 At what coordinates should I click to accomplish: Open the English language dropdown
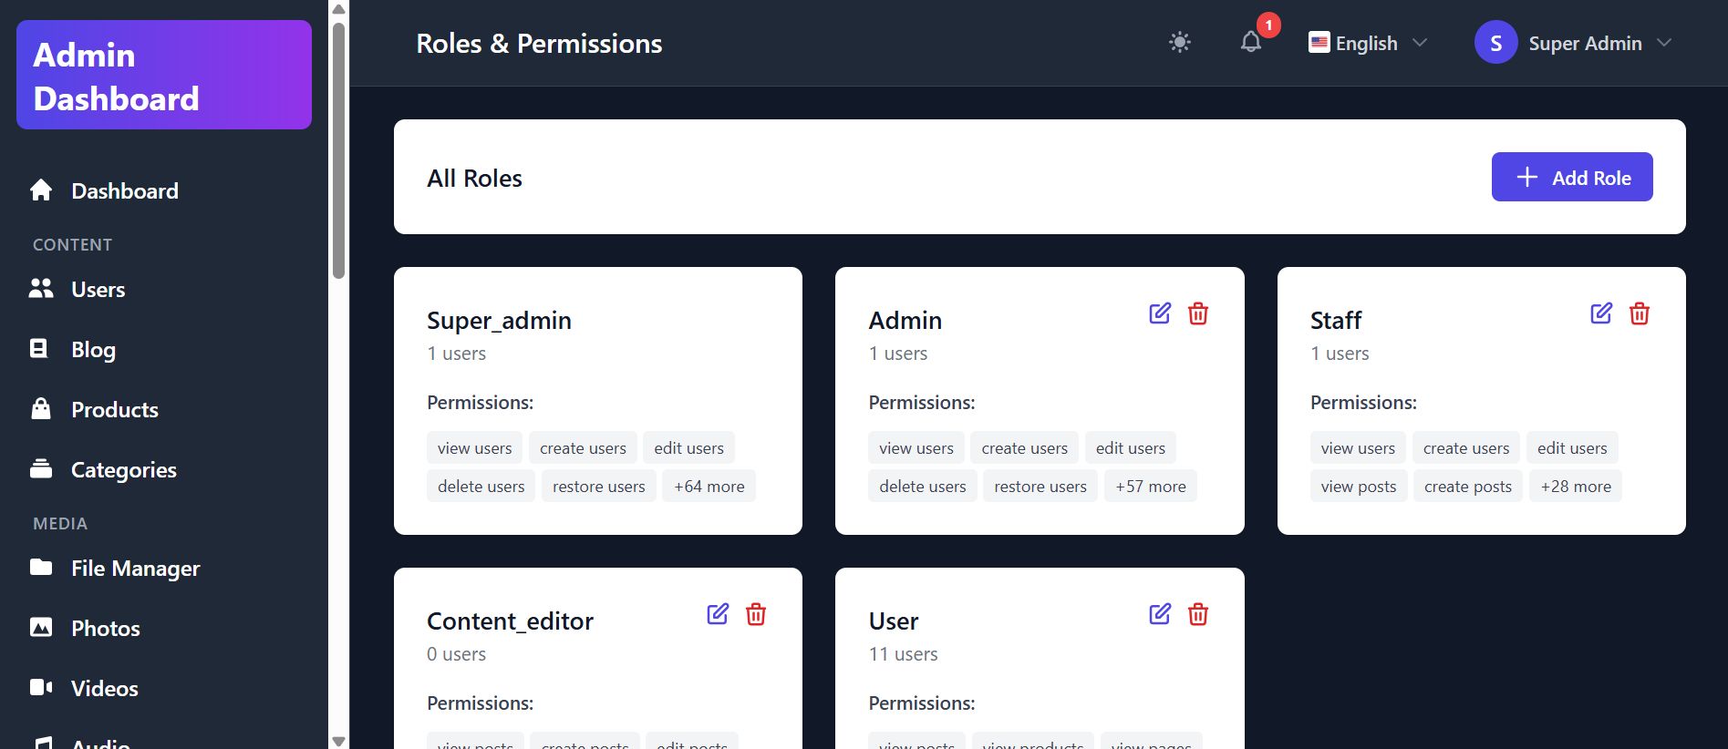tap(1367, 43)
